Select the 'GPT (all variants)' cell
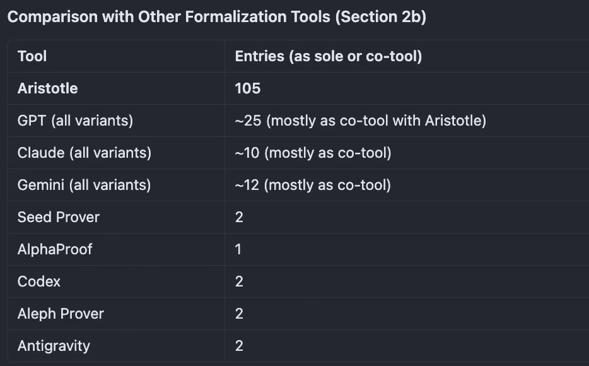 coord(75,121)
